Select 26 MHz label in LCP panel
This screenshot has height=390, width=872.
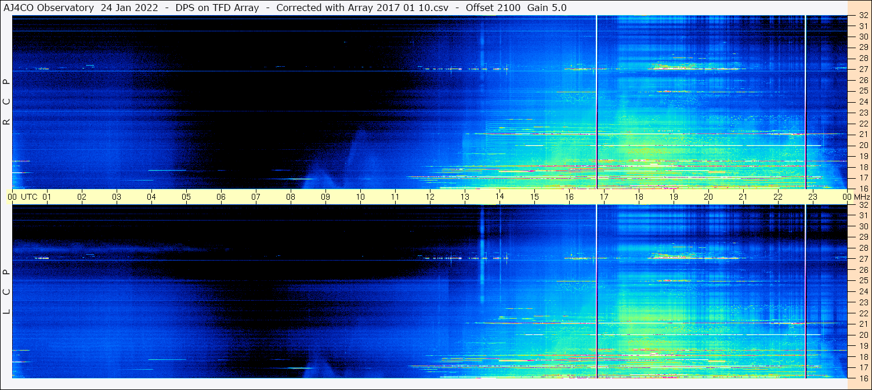tap(863, 270)
